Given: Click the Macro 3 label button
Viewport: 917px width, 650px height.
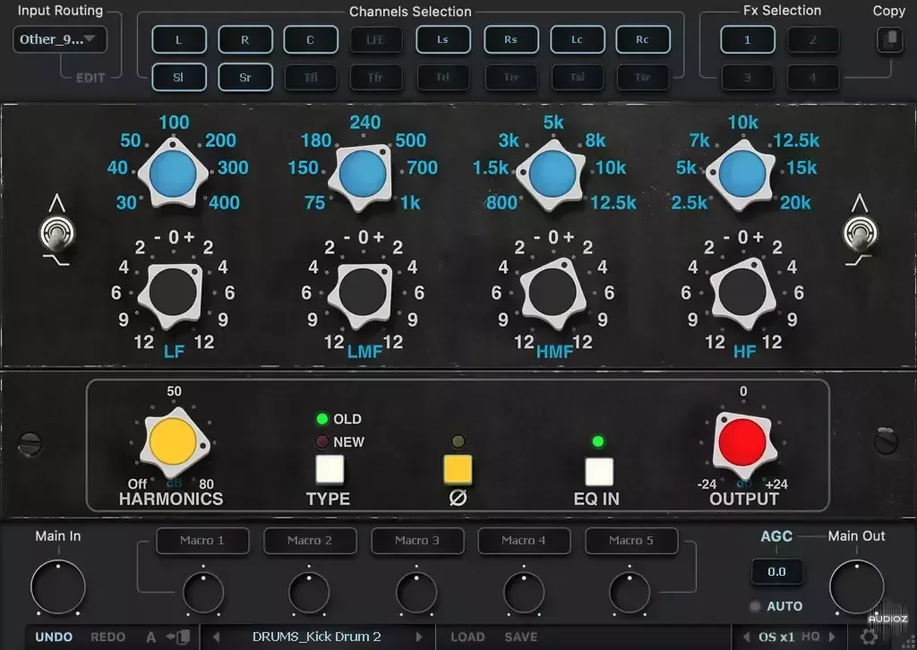Looking at the screenshot, I should 417,541.
